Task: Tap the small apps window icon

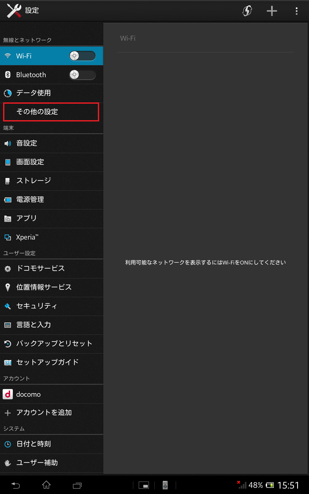Action: tap(144, 485)
